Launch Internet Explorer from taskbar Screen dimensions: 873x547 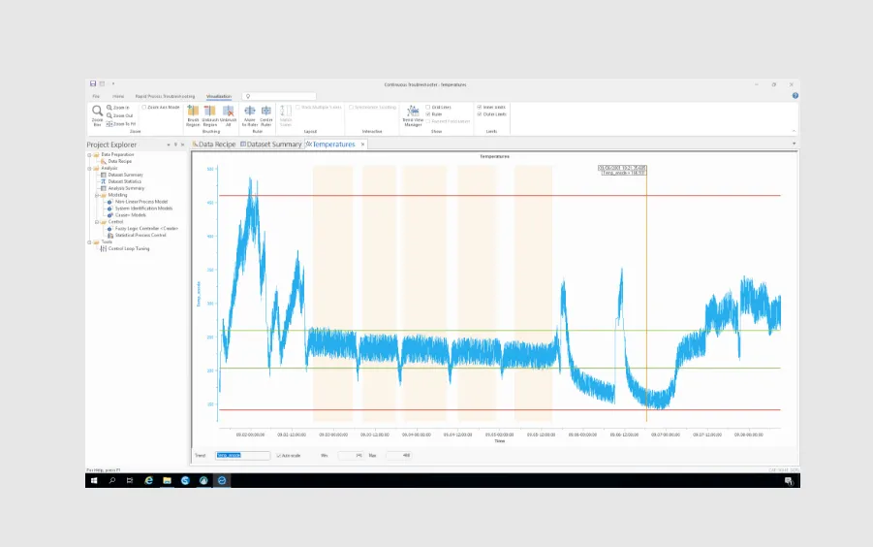(148, 480)
